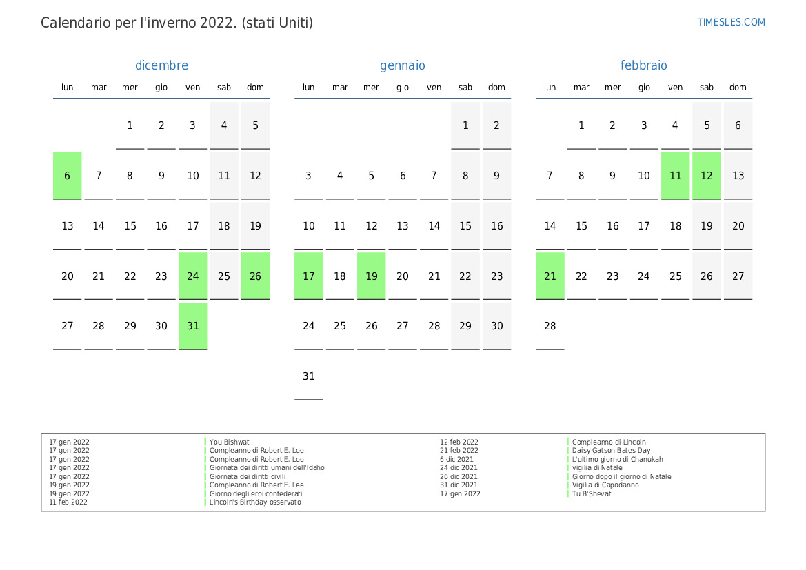Click 27 febbraio Sunday cell
Image resolution: width=806 pixels, height=570 pixels.
738,276
